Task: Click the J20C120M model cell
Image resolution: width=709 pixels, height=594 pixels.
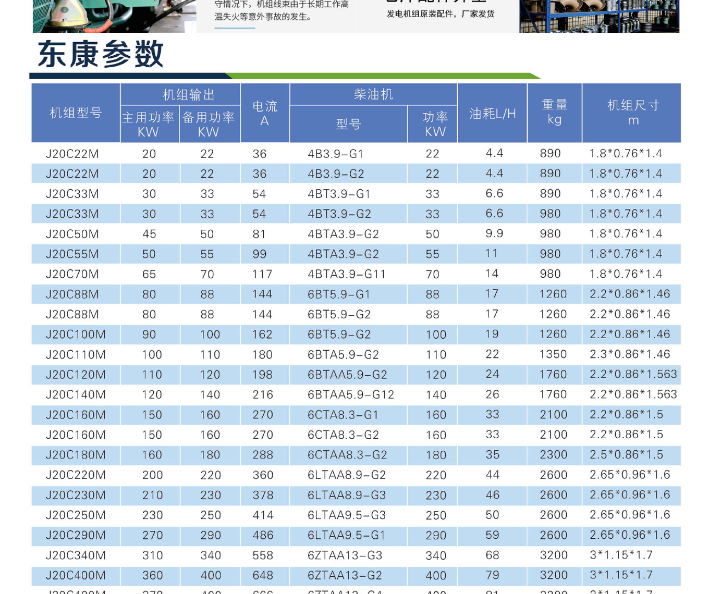Action: (76, 375)
